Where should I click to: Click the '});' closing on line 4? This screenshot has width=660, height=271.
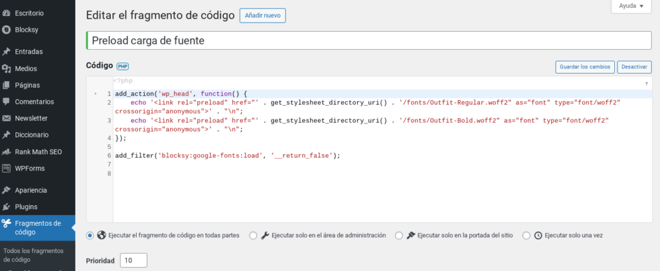pos(121,138)
